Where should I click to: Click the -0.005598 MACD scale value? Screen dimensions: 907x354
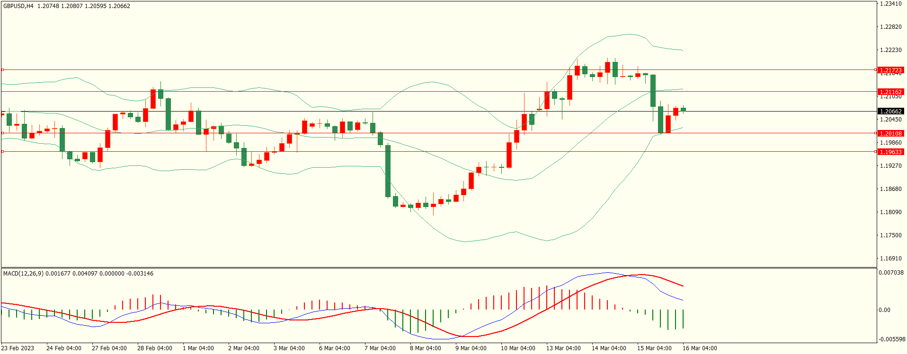[x=891, y=339]
